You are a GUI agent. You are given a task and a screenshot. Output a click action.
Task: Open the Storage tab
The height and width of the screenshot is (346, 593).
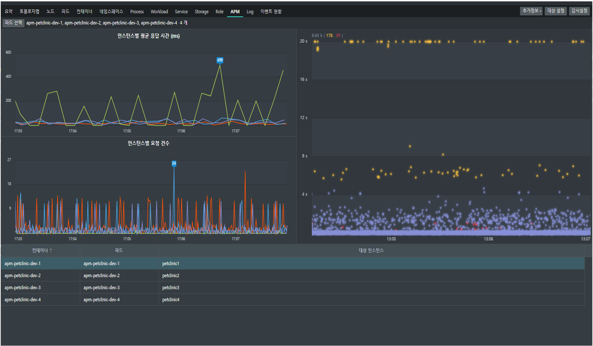click(201, 12)
